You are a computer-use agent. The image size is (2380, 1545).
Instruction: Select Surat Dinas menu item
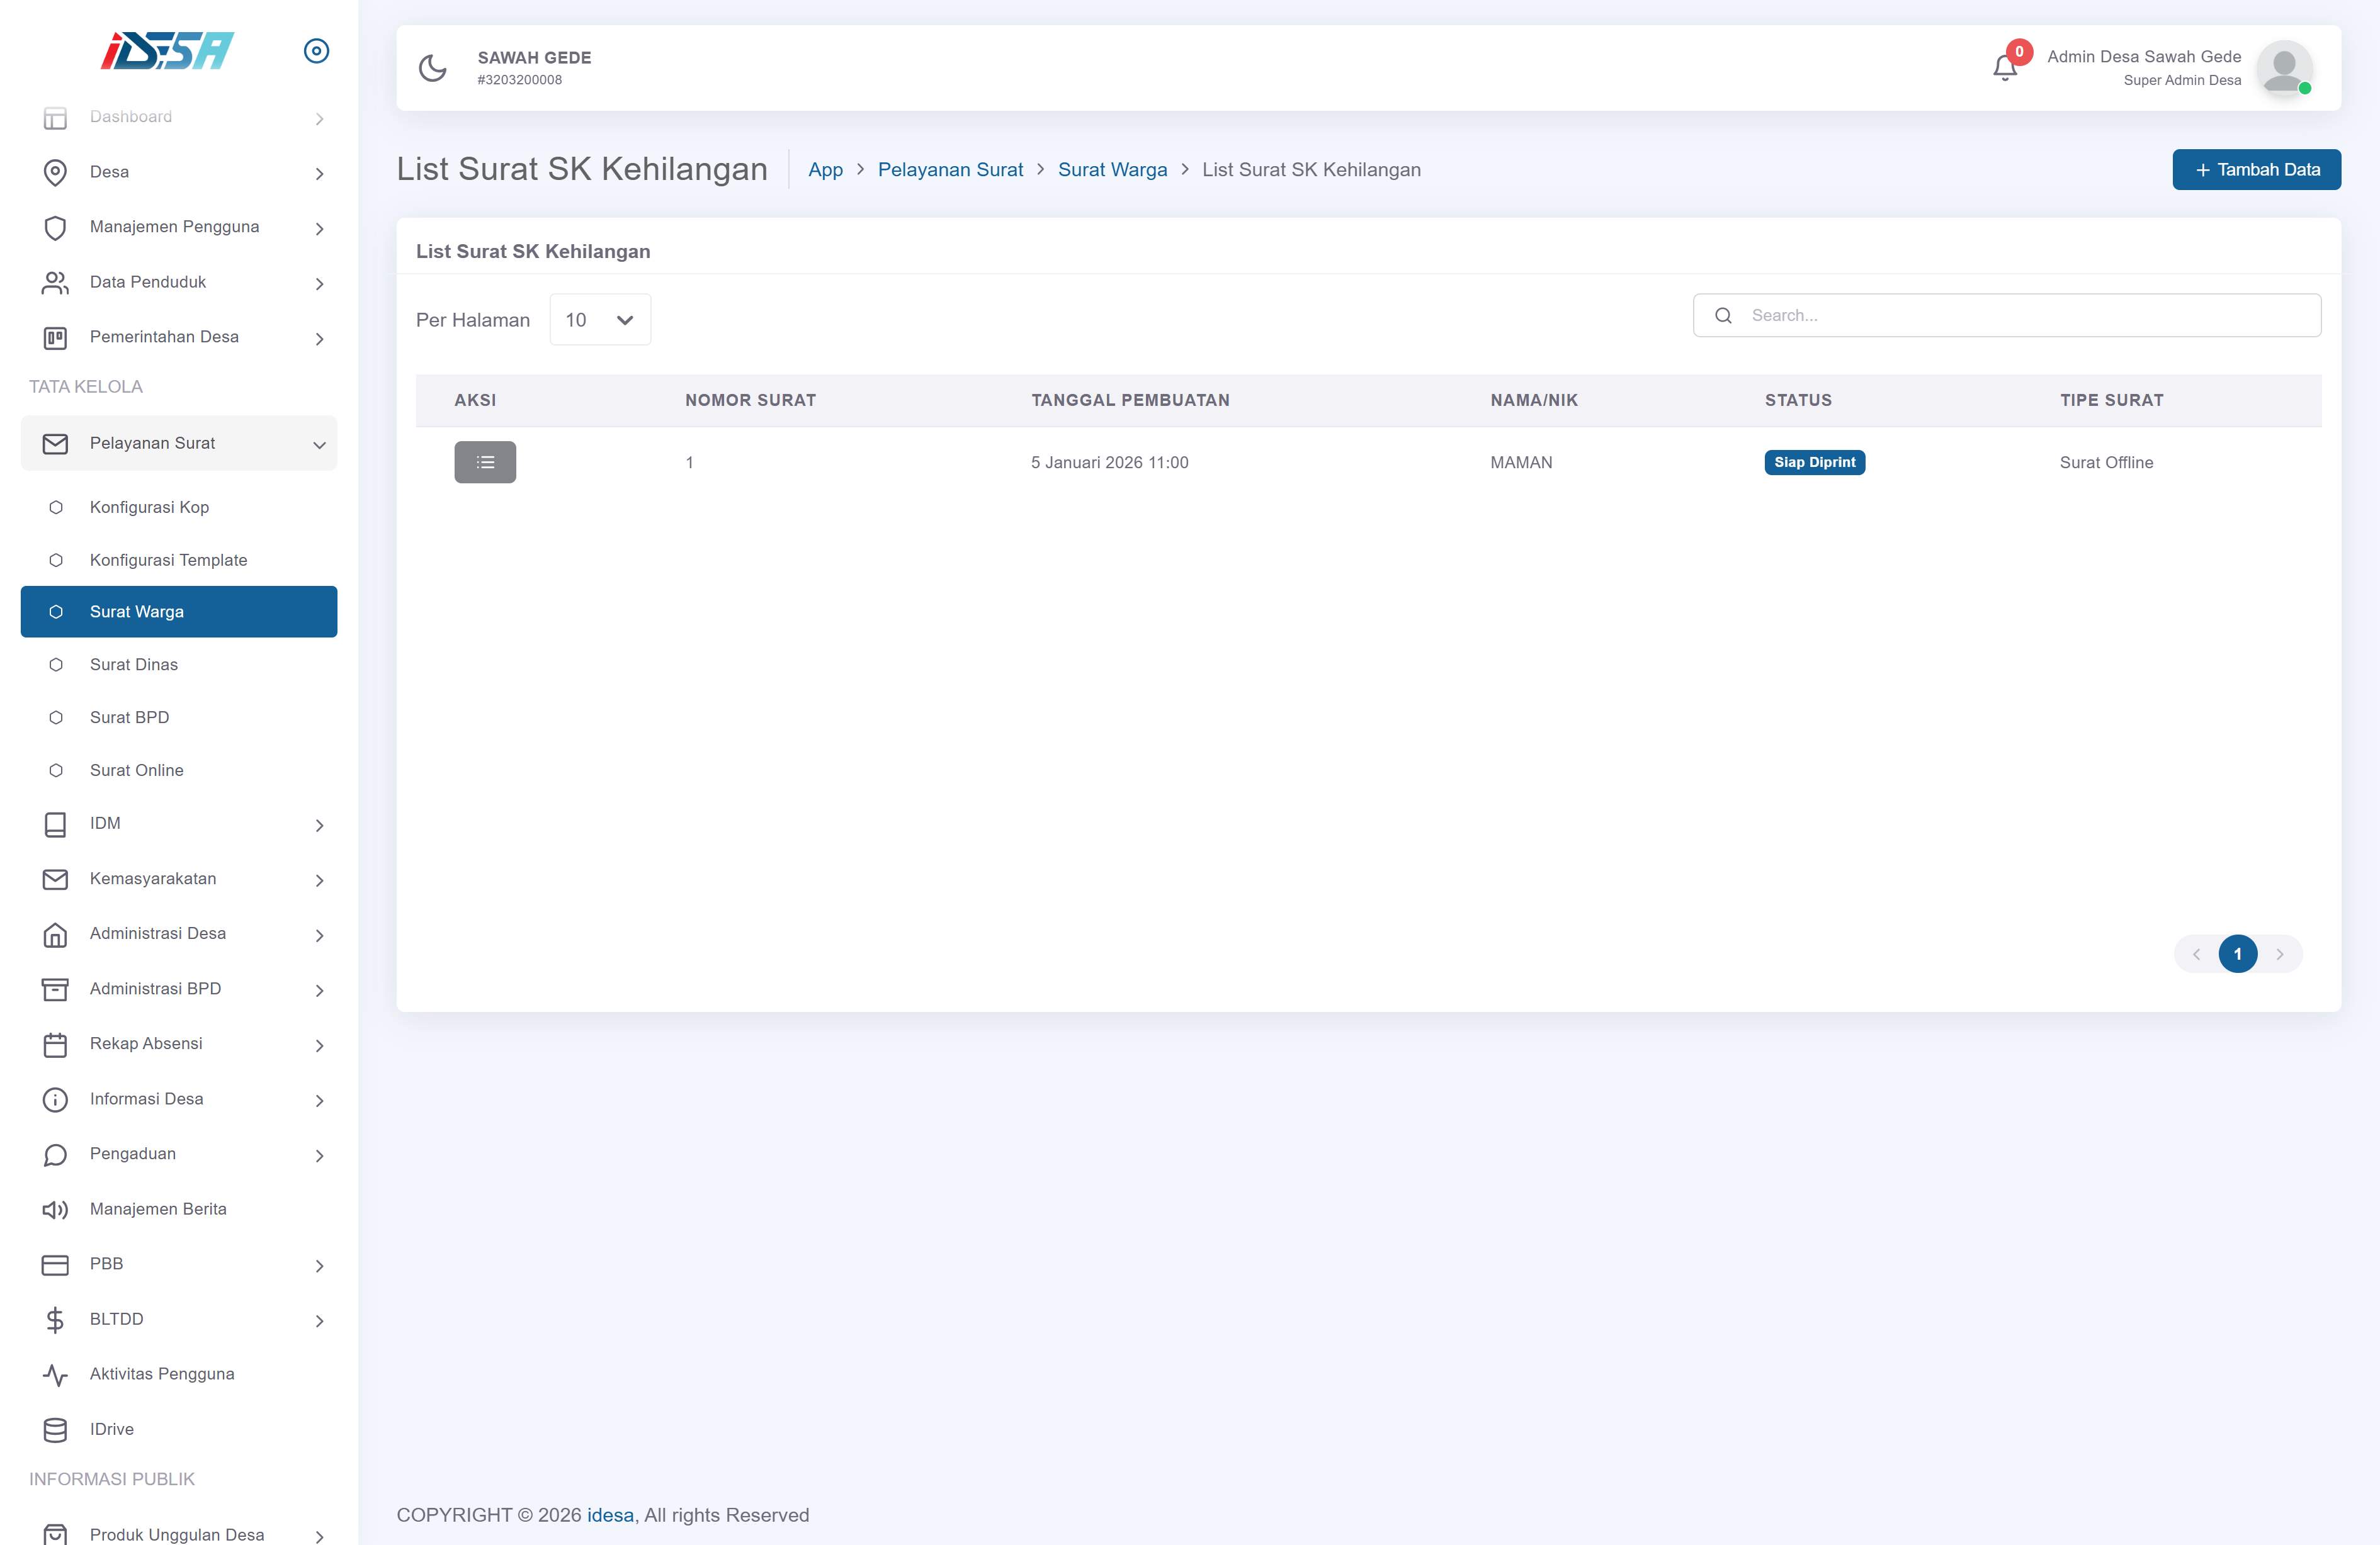(x=134, y=665)
